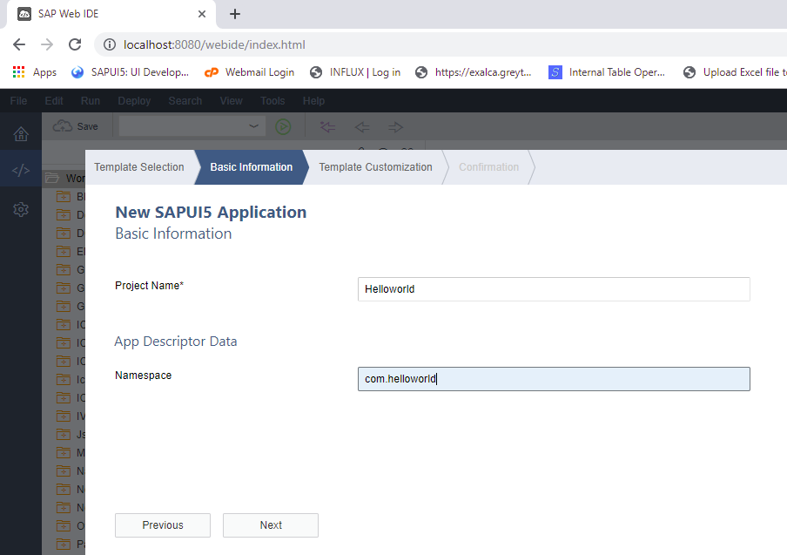Open the Tools menu

(x=272, y=101)
